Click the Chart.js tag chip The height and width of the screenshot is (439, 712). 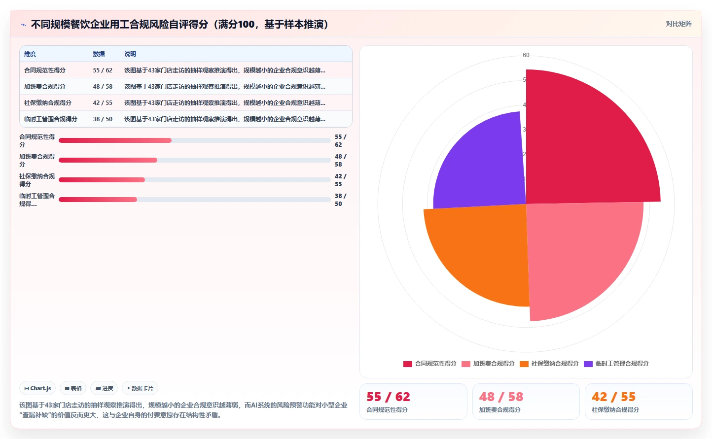[37, 388]
